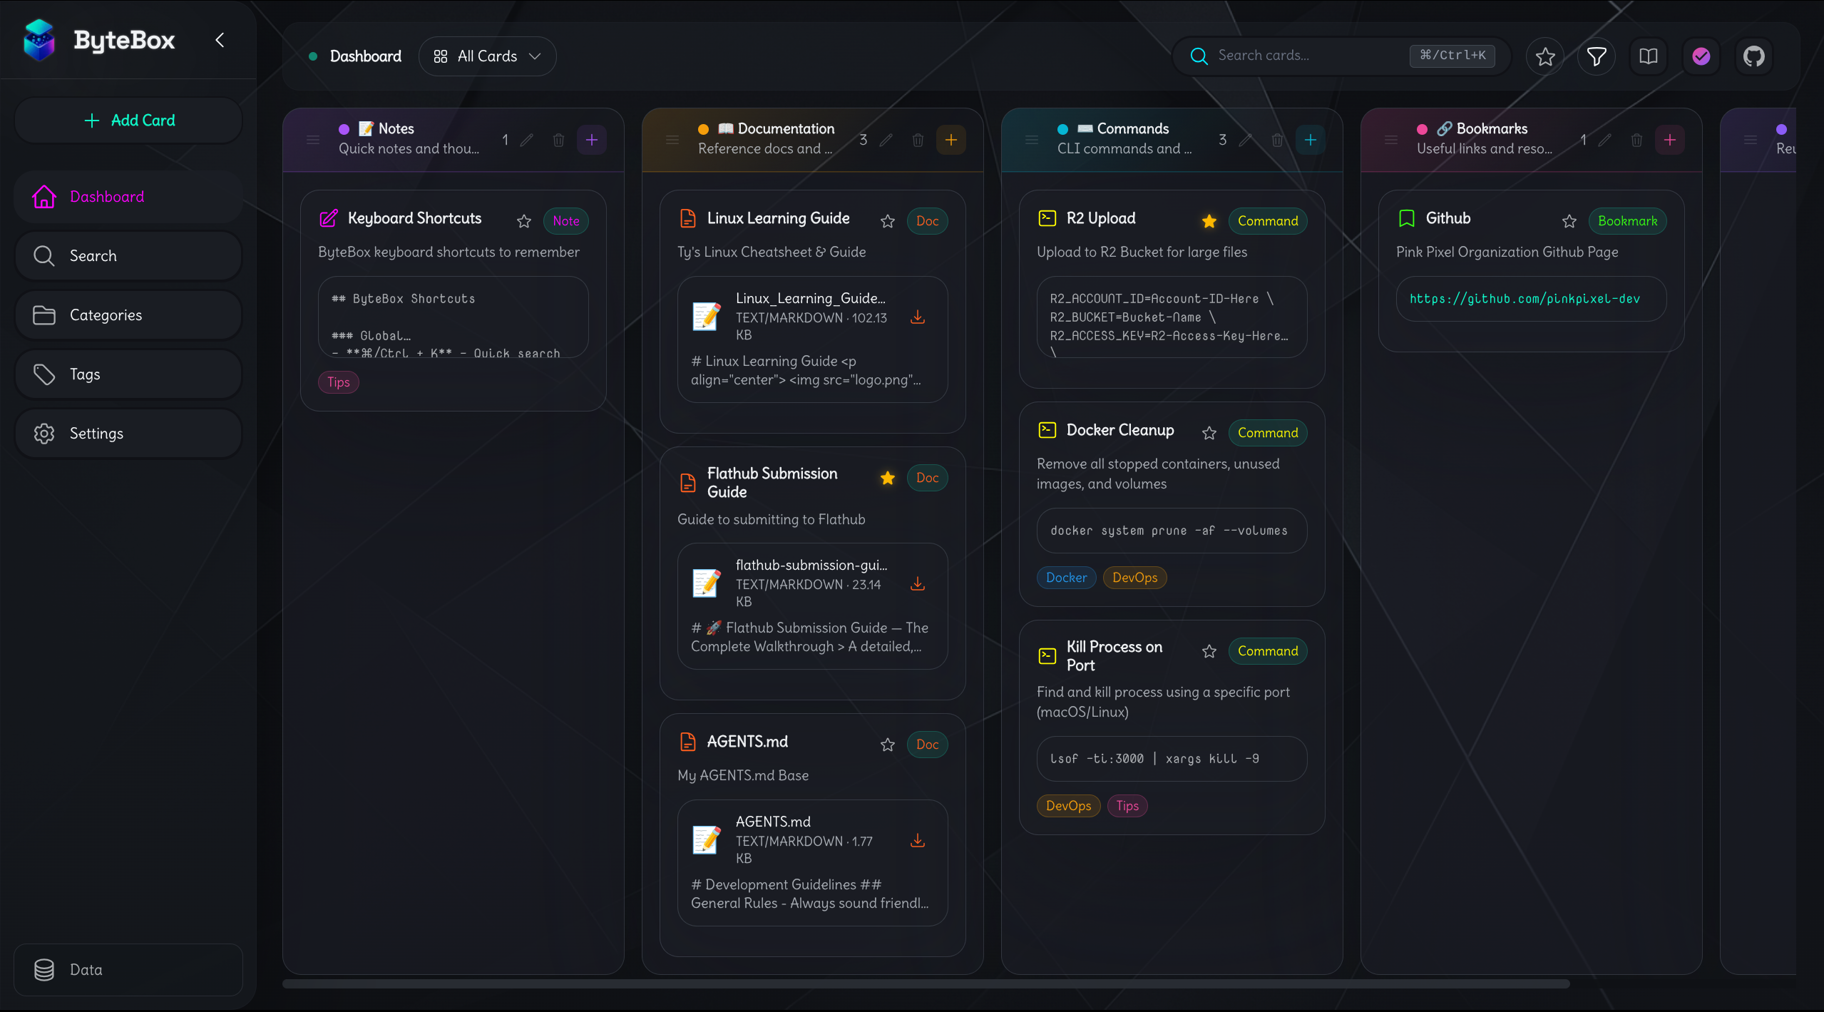Unstar the Flathub Submission Guide card
Screen dimensions: 1824x1012
pos(888,478)
